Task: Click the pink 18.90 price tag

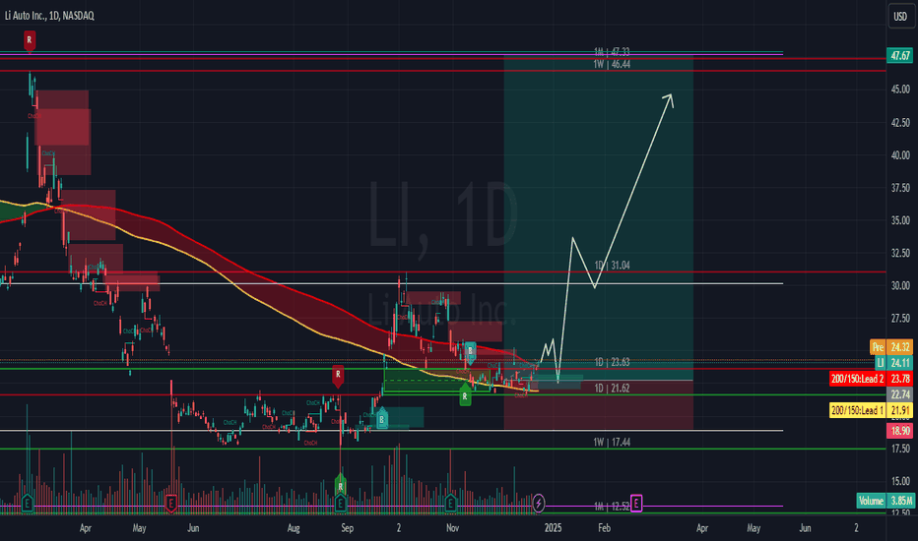Action: [x=900, y=431]
